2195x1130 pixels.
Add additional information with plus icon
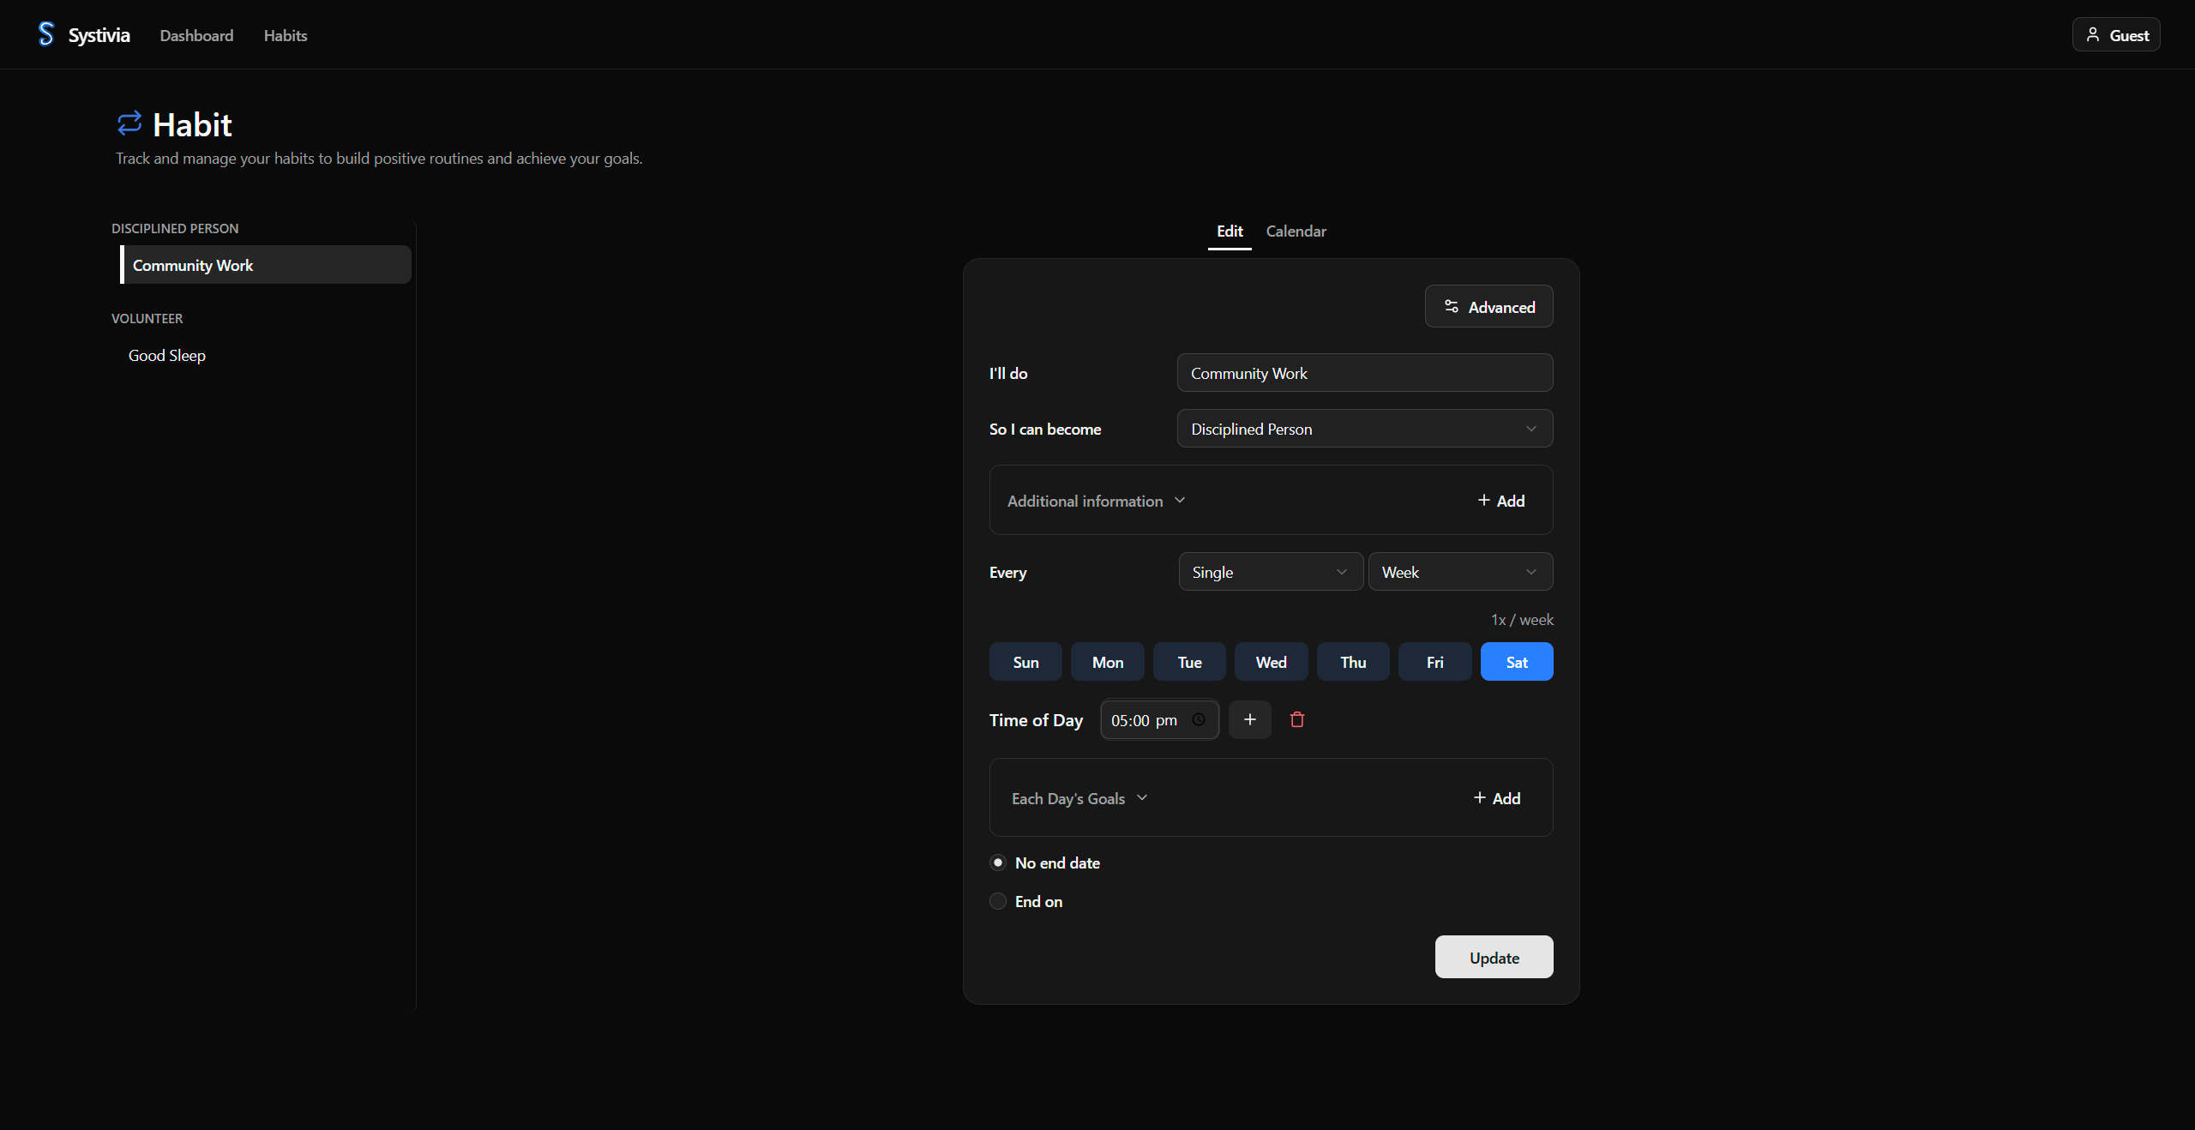[1484, 501]
